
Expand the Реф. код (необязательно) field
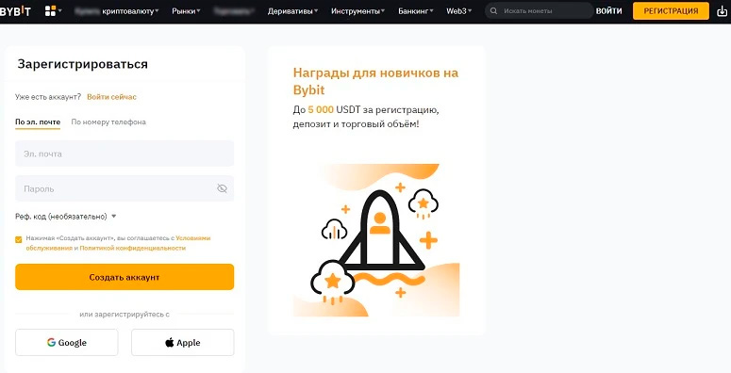pyautogui.click(x=66, y=217)
